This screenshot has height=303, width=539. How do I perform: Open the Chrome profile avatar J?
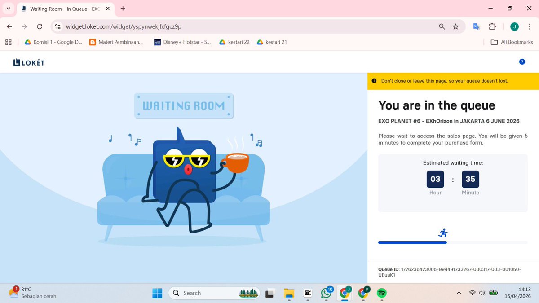pyautogui.click(x=514, y=27)
